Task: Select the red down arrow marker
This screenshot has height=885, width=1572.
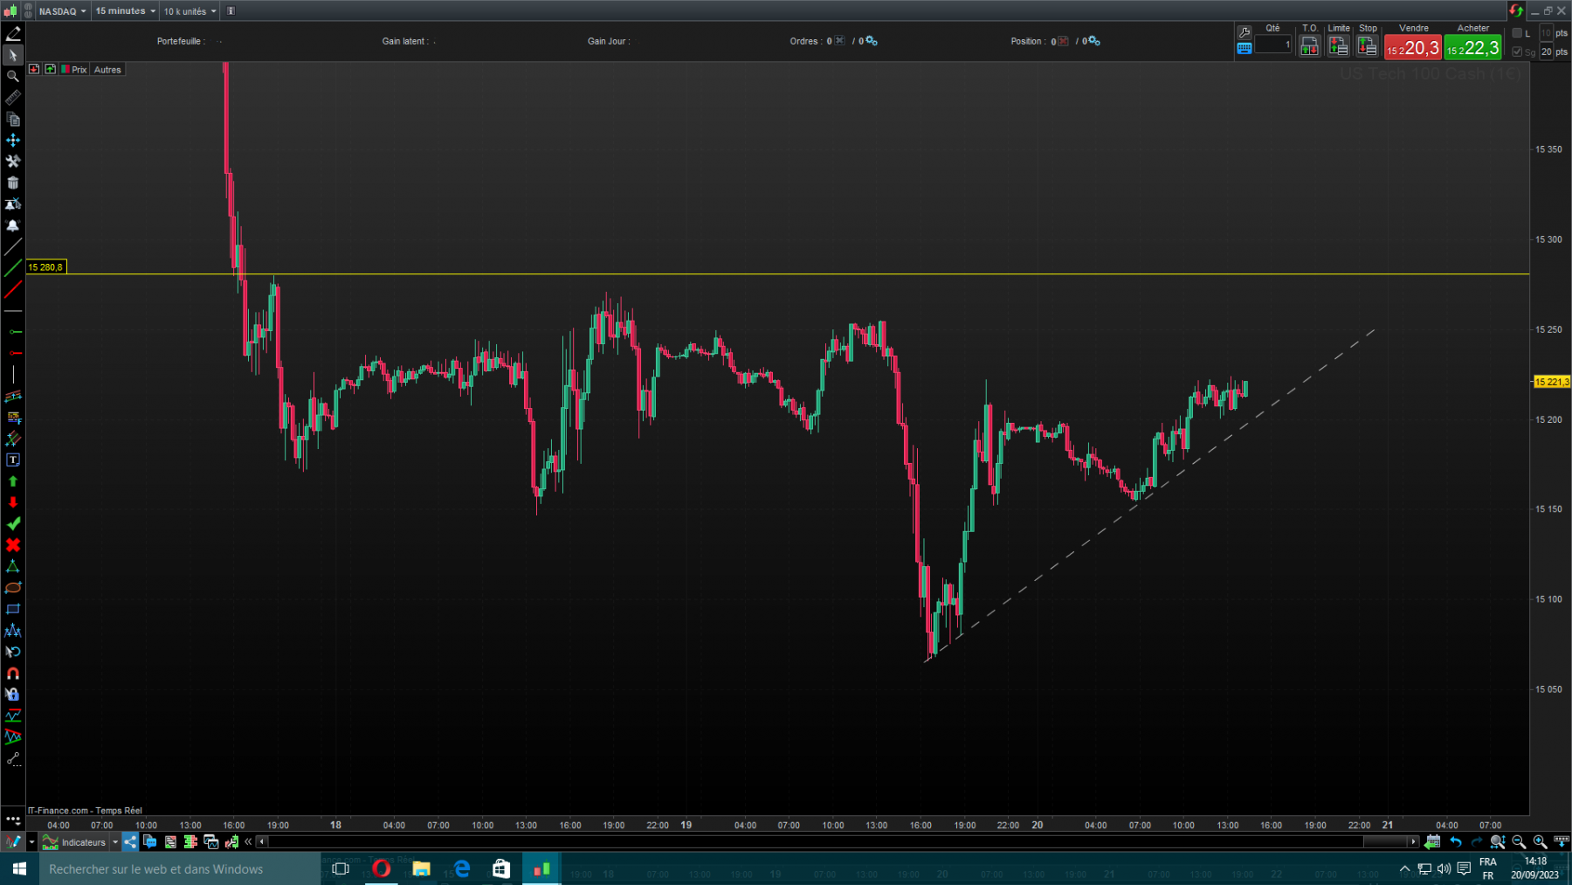Action: [x=13, y=502]
